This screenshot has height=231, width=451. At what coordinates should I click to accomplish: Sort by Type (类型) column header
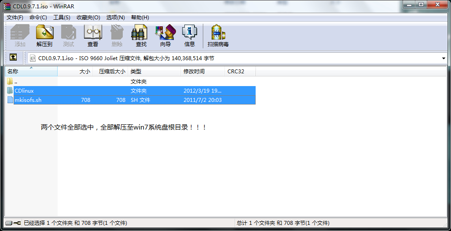pos(154,72)
